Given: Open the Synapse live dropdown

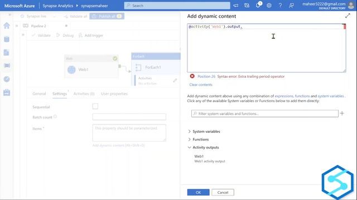Looking at the screenshot, I should click(38, 16).
